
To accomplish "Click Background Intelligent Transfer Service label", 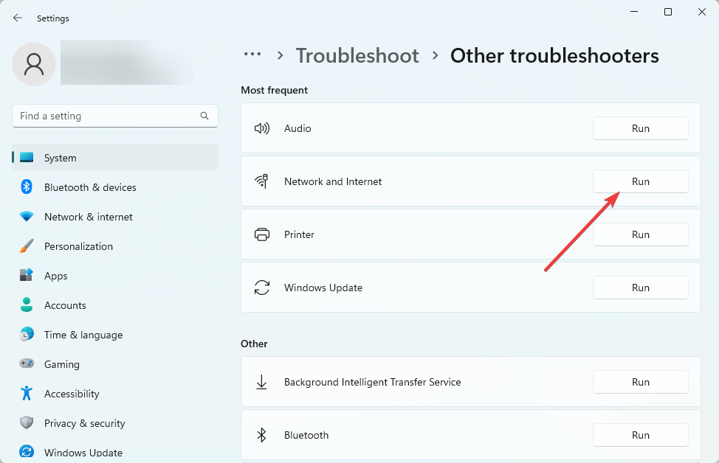I will pos(372,382).
